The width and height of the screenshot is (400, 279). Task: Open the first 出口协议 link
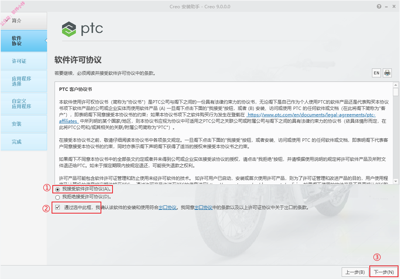tap(167, 208)
